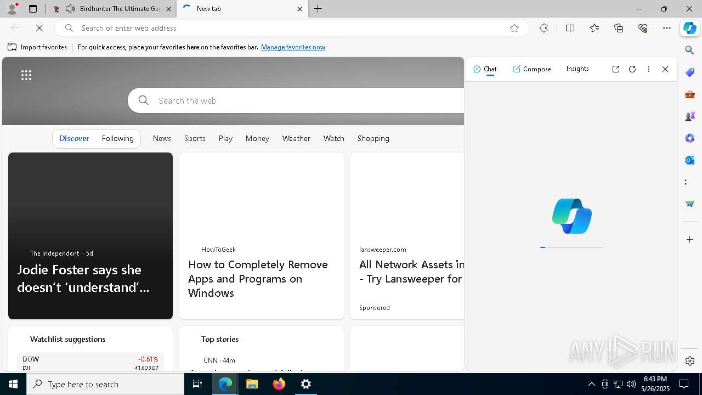Click the Top stories heading
The image size is (702, 395).
(220, 339)
